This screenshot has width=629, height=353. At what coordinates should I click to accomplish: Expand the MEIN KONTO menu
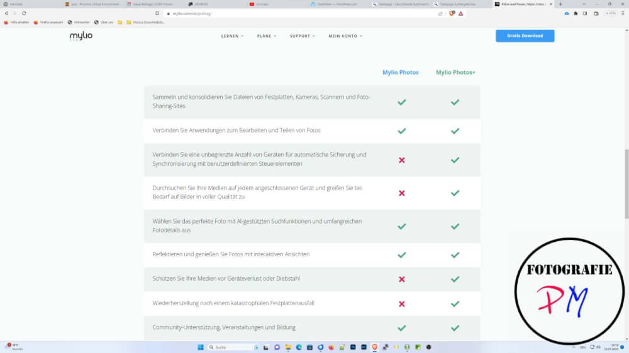(x=345, y=36)
